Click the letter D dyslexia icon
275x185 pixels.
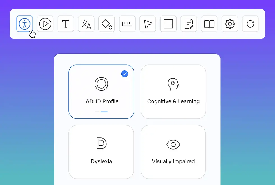point(101,143)
